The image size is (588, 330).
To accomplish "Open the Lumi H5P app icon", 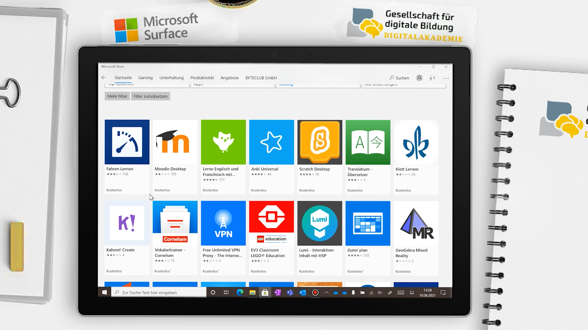I will [x=320, y=223].
